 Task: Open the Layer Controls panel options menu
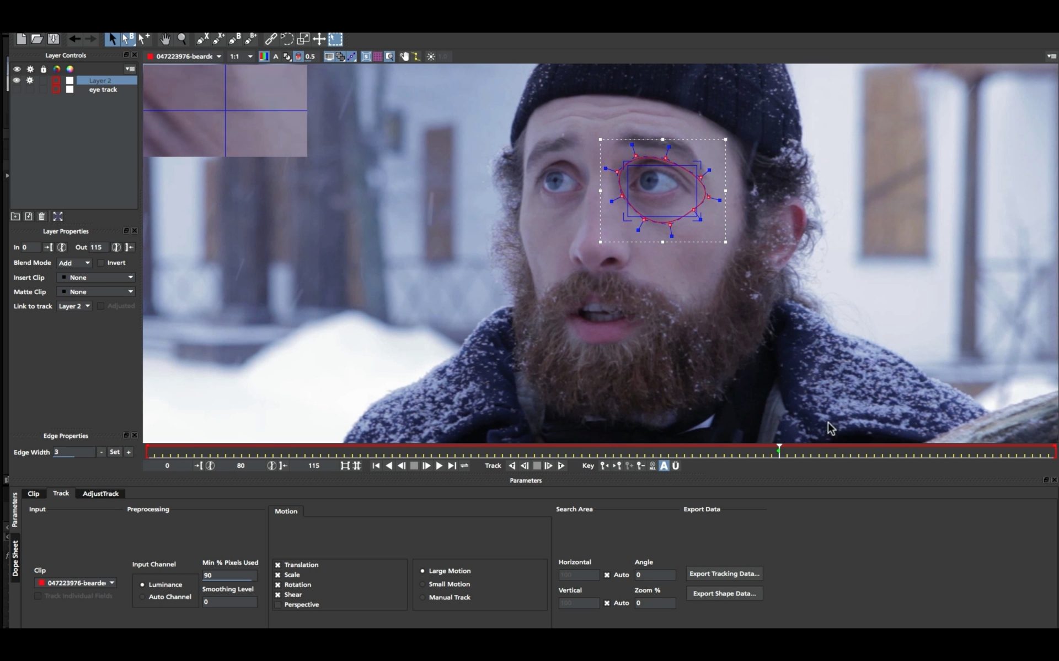coord(130,69)
